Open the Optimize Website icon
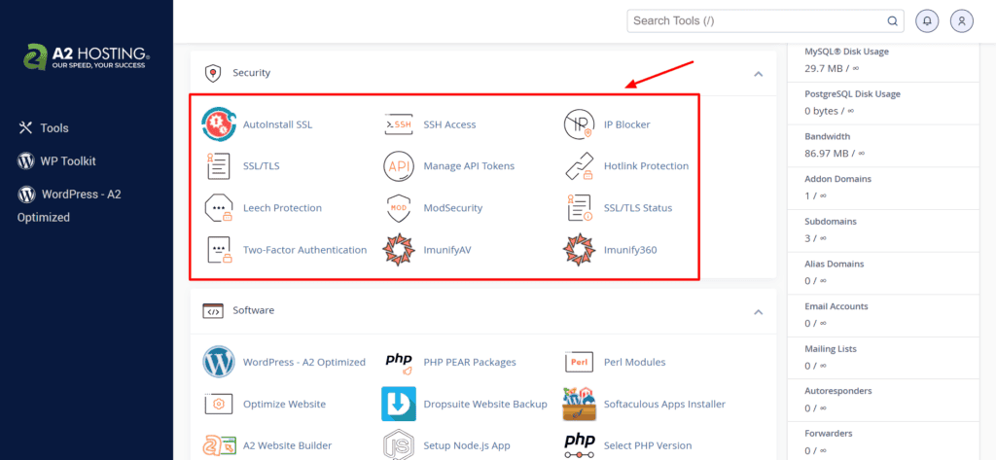996x460 pixels. [219, 405]
